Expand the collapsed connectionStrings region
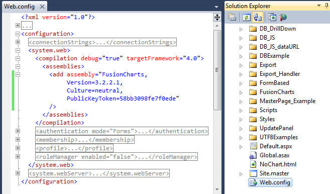This screenshot has width=330, height=194. [x=18, y=42]
